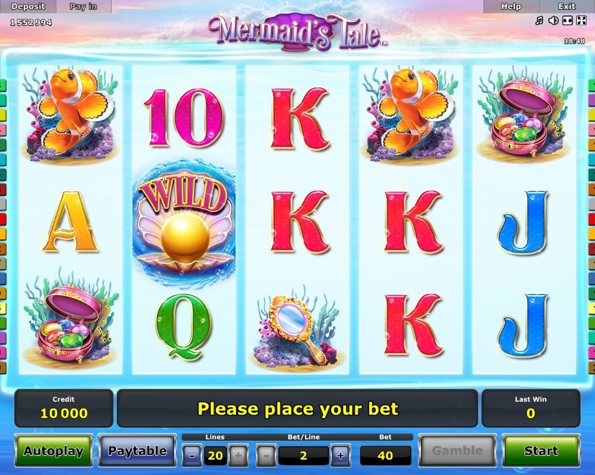Open the Deposit tab
The image size is (595, 475).
(28, 6)
